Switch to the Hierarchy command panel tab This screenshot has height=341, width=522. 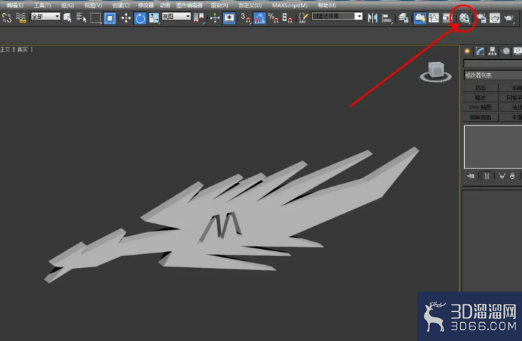[492, 51]
